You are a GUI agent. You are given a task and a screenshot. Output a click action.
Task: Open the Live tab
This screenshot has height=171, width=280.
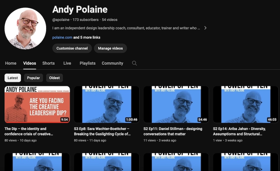point(67,63)
